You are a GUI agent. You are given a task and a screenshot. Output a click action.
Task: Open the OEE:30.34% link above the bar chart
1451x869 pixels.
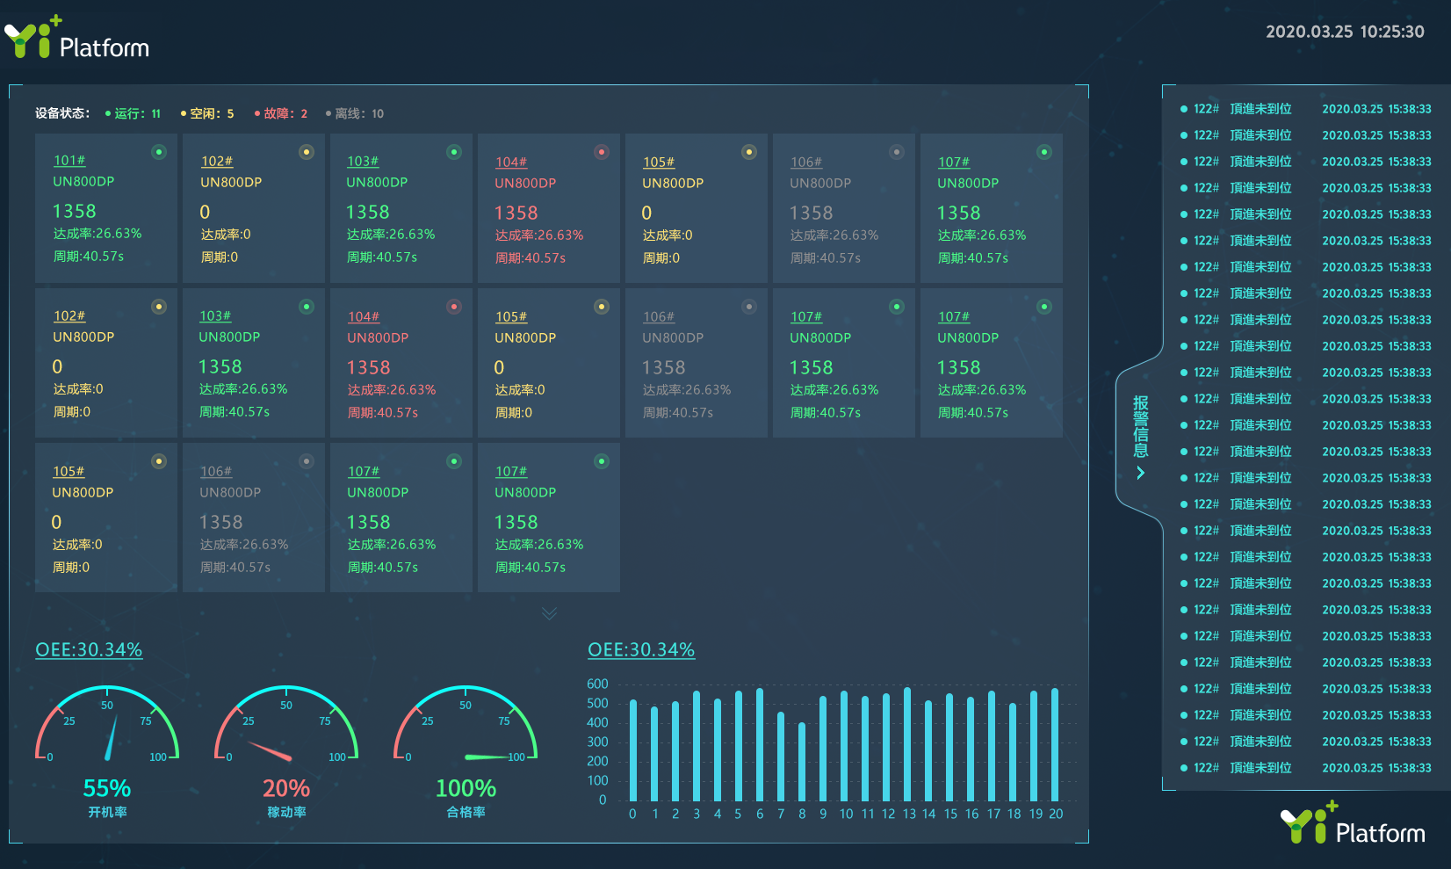(641, 649)
